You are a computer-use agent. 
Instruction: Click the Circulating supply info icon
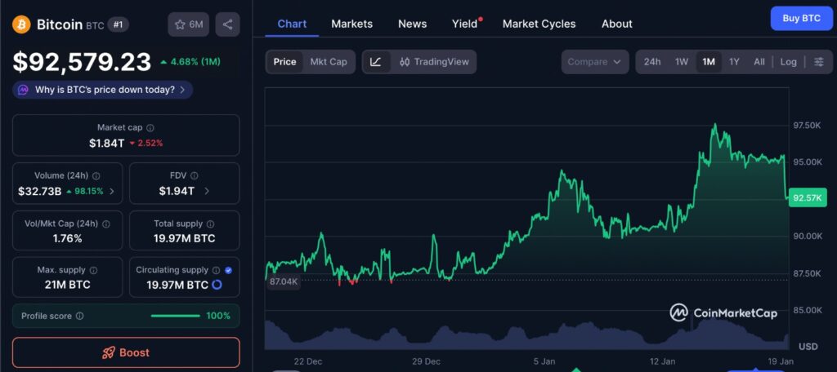tap(216, 271)
